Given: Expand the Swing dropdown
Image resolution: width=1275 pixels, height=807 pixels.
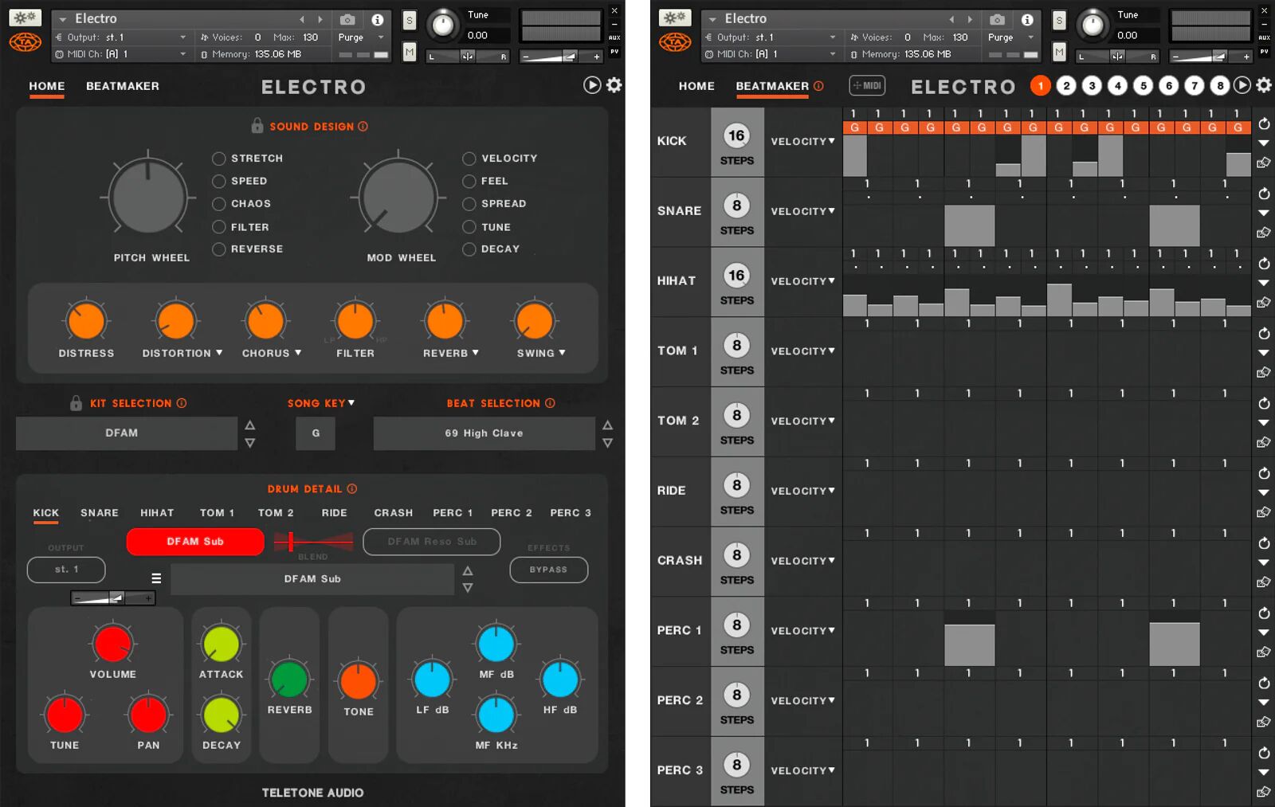Looking at the screenshot, I should tap(562, 354).
